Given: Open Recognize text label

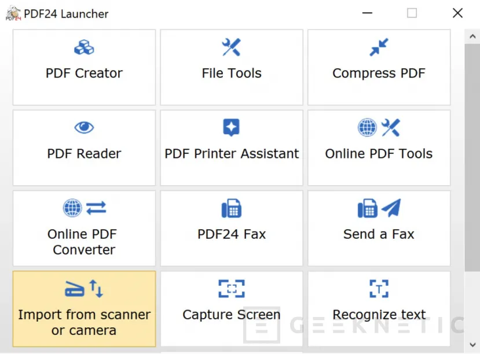Looking at the screenshot, I should click(379, 315).
